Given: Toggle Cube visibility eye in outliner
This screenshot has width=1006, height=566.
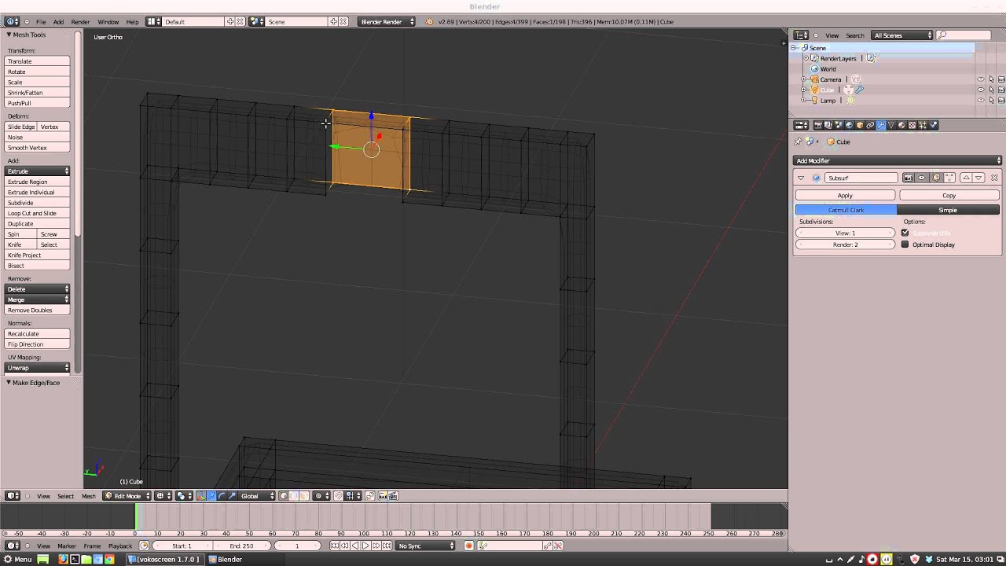Looking at the screenshot, I should click(980, 90).
